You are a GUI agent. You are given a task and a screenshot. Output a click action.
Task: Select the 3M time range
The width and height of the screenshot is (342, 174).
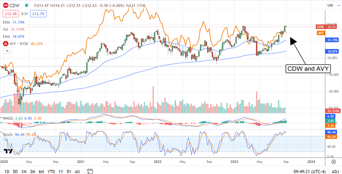point(33,171)
